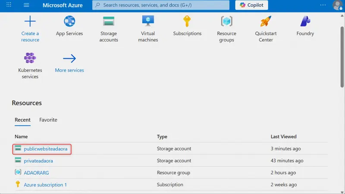Click the Foundry label
345x194 pixels.
tap(305, 34)
